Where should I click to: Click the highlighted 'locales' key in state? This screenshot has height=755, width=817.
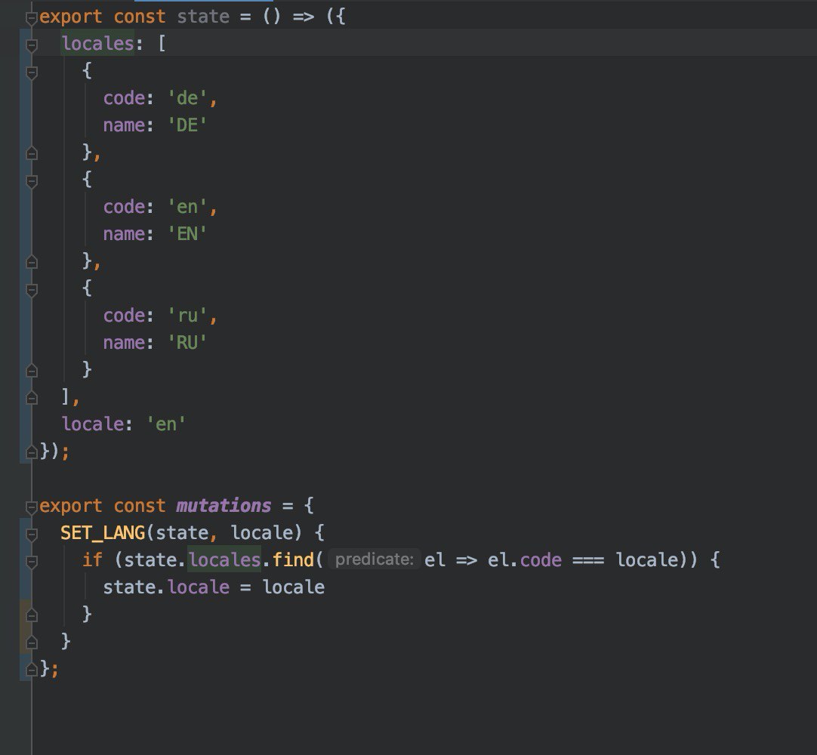click(98, 43)
